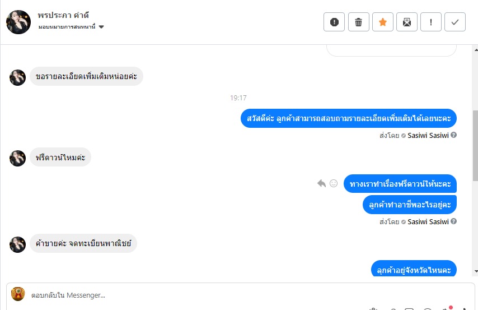Click first Sasiwi Sasiwi sender name link
Viewport: 478px width, 310px height.
pyautogui.click(x=428, y=135)
